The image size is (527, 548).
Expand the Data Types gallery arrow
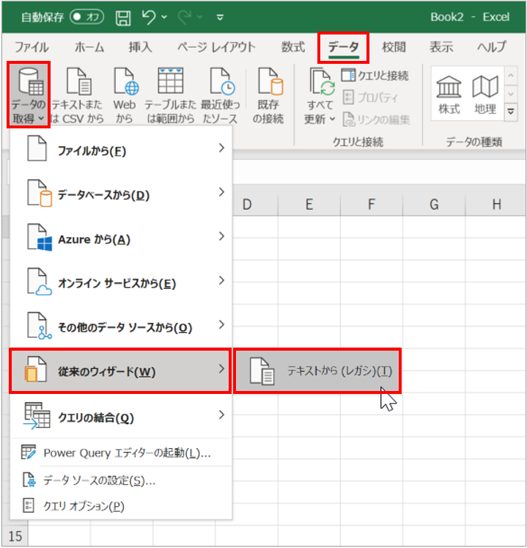(x=511, y=112)
